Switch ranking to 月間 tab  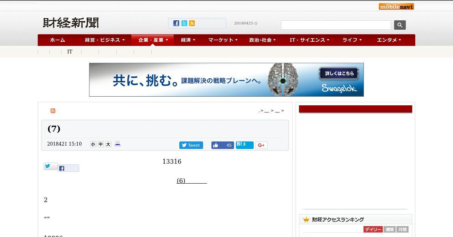(402, 229)
